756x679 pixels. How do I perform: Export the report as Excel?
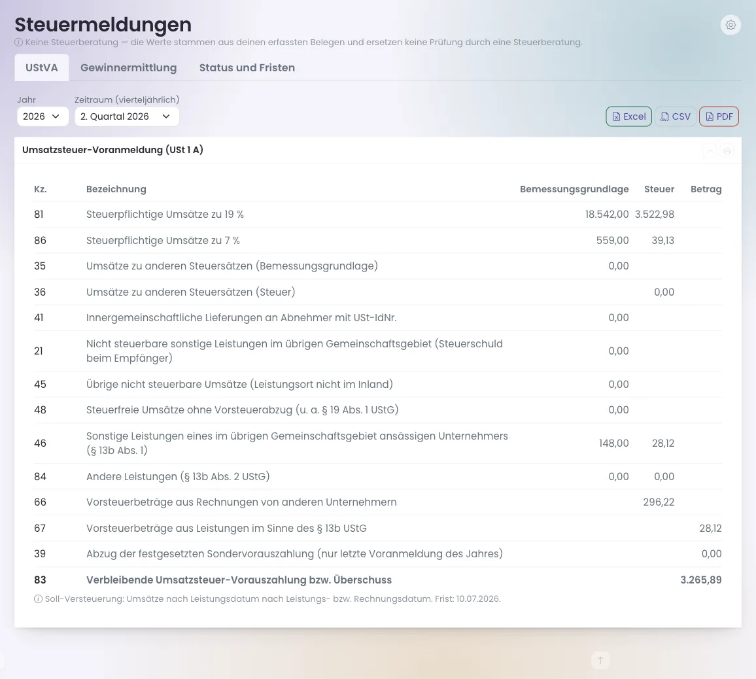tap(628, 116)
